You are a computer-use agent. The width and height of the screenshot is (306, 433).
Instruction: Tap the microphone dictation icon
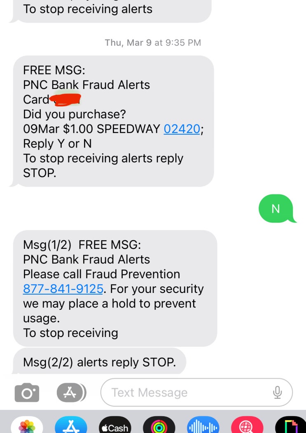278,393
